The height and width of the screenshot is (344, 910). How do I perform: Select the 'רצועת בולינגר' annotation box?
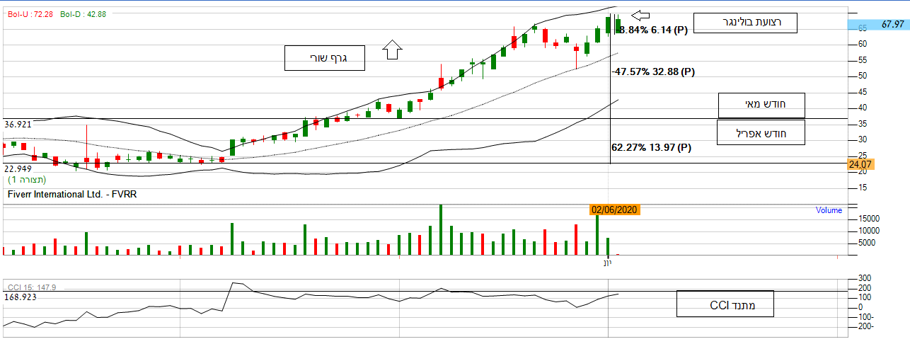pyautogui.click(x=745, y=23)
